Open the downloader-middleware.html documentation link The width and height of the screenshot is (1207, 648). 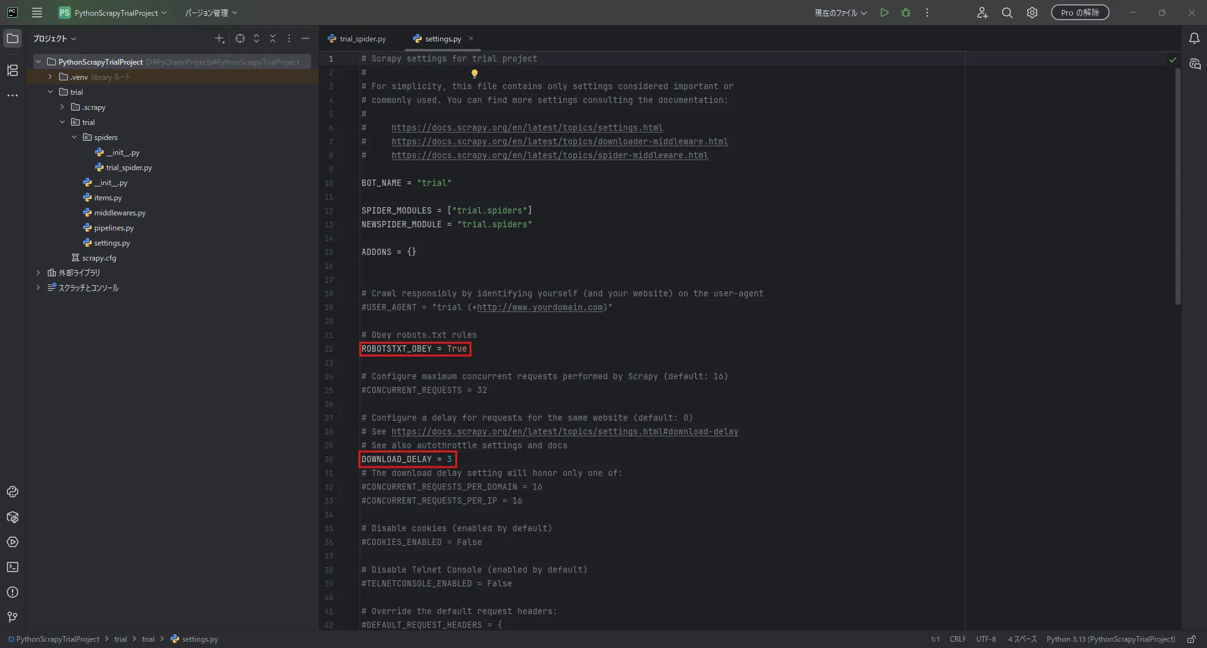(x=559, y=141)
